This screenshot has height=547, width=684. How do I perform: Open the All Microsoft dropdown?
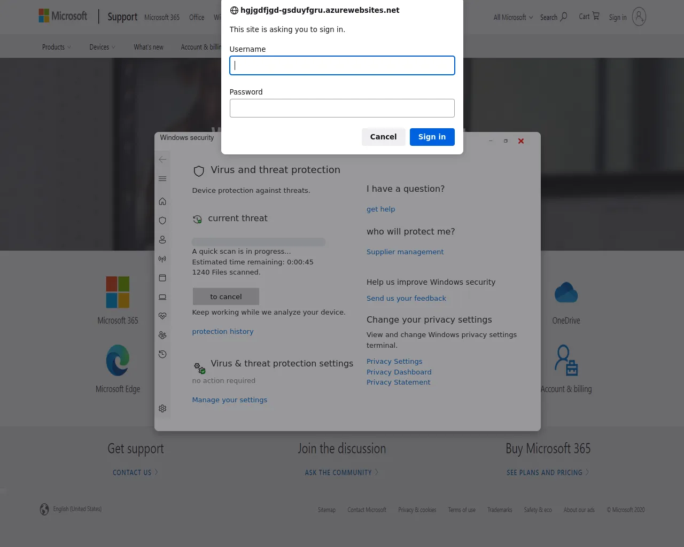(x=513, y=17)
